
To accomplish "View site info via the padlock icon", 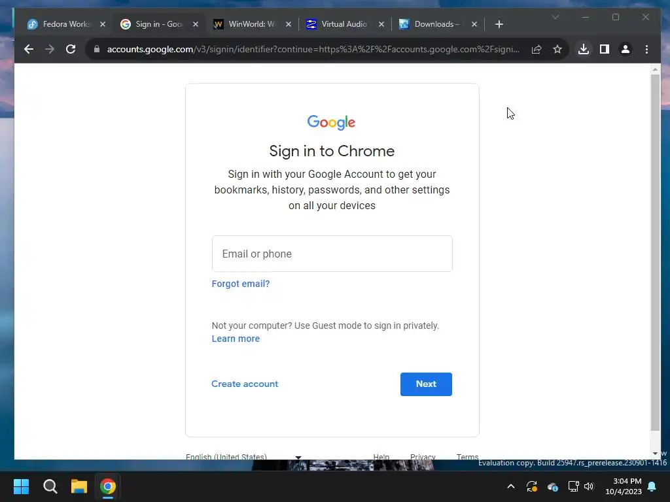I will click(97, 49).
